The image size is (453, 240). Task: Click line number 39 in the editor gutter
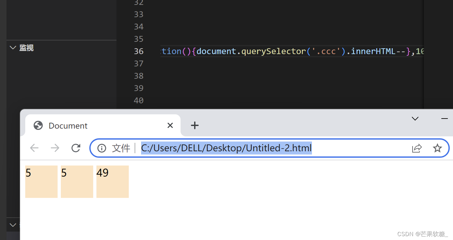(x=139, y=88)
